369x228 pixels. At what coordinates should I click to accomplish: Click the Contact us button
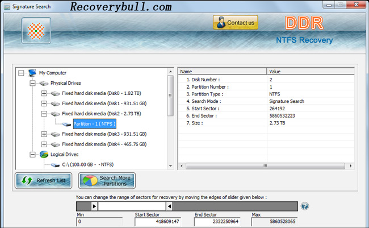236,22
